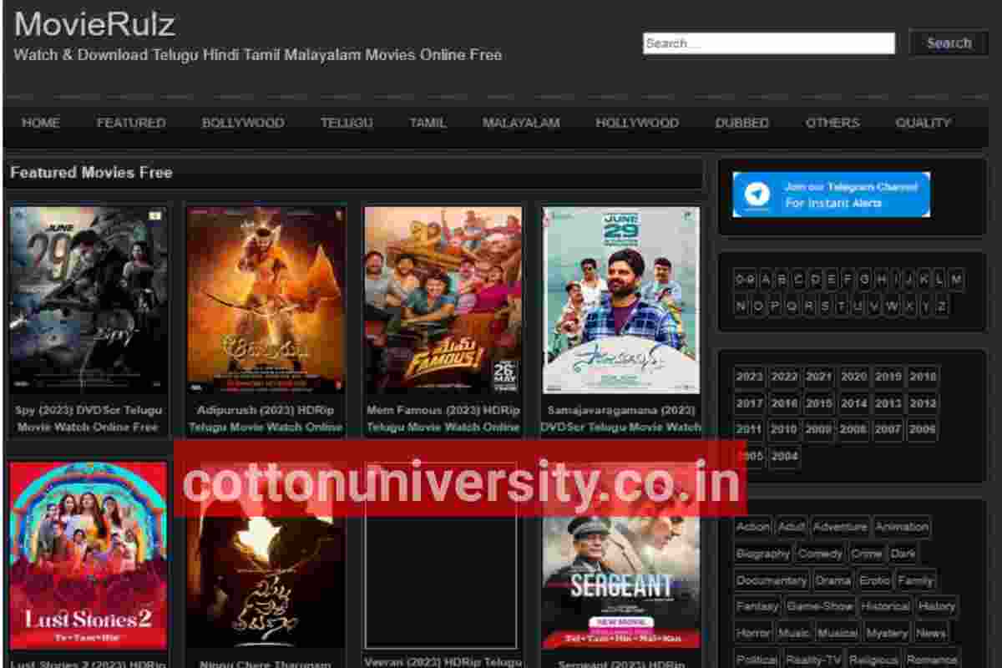
Task: Open the Adipurush (2023) movie poster
Action: click(266, 301)
